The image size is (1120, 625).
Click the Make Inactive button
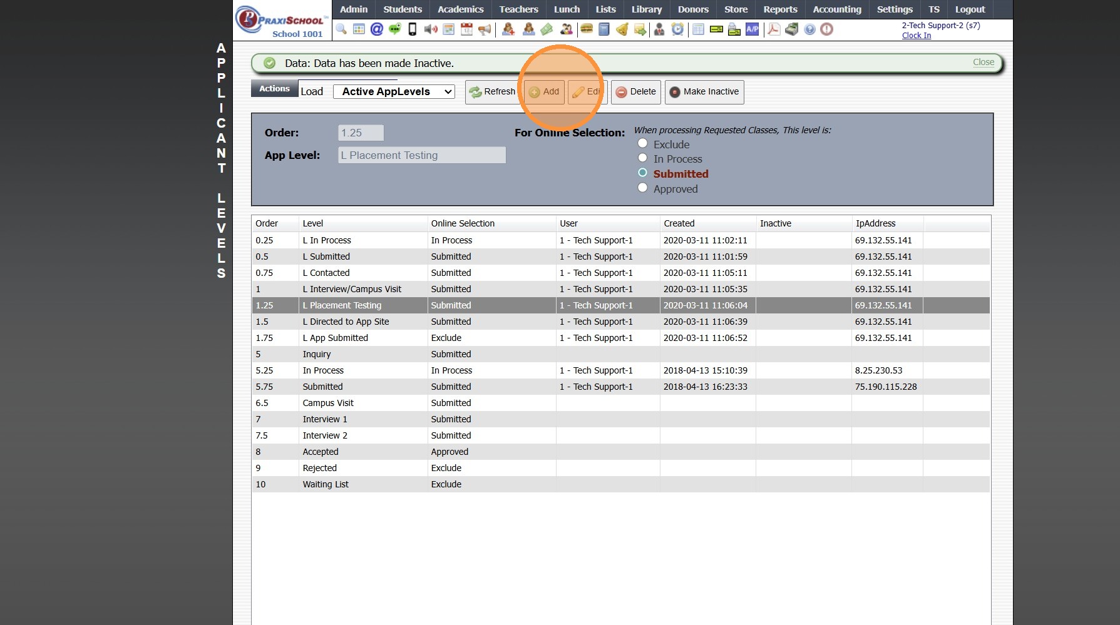704,92
